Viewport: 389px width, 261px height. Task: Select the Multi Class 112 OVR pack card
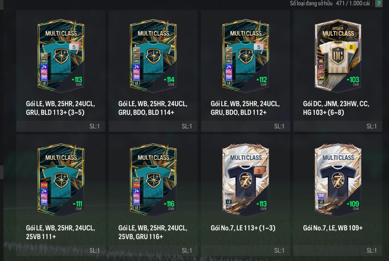tap(246, 56)
